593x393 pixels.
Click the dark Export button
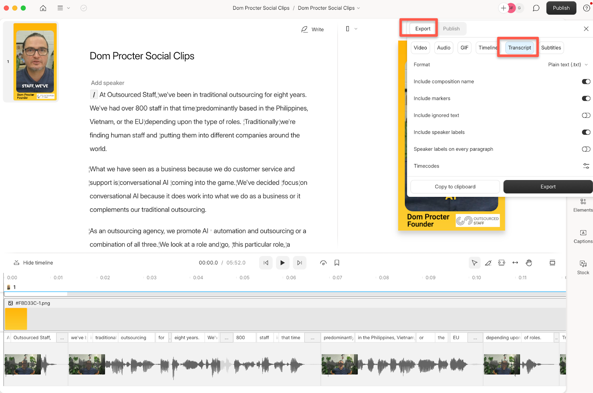pos(548,187)
